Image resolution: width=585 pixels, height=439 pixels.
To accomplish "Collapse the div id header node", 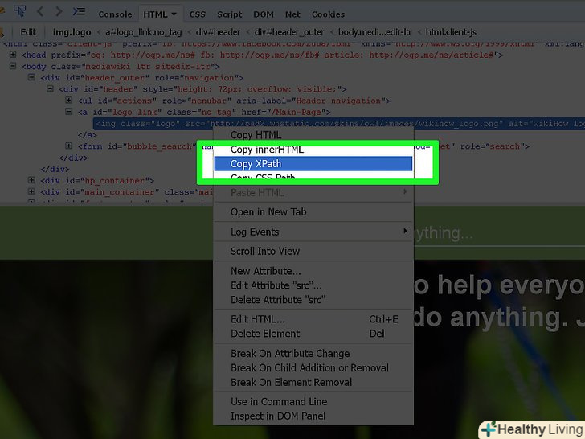I will pos(50,88).
